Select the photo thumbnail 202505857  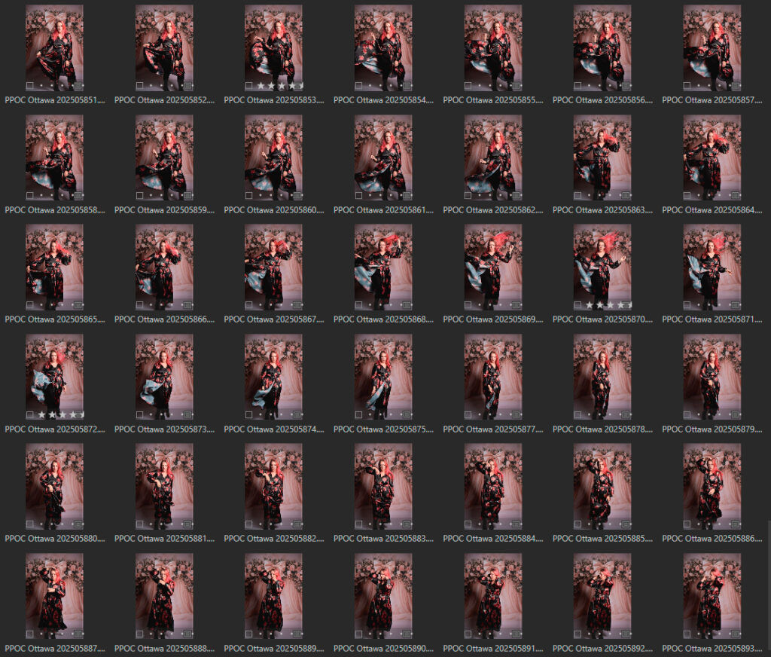point(712,44)
